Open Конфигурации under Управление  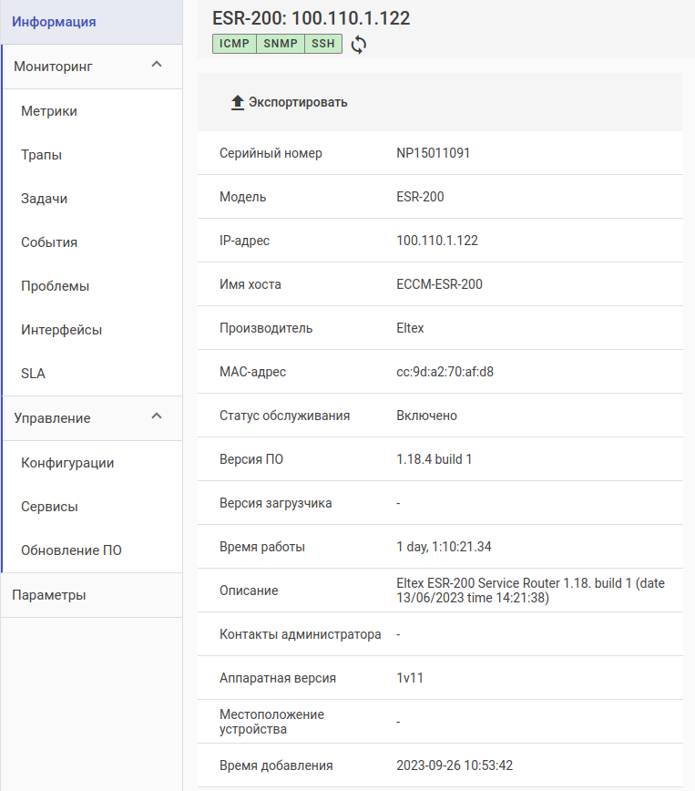(67, 463)
